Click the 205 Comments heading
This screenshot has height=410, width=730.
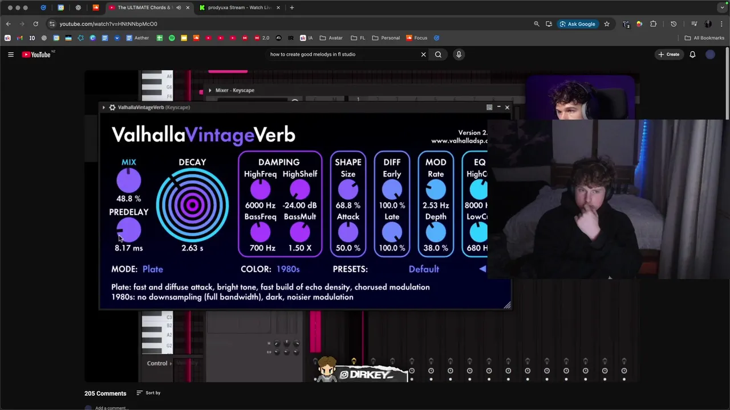click(x=106, y=393)
